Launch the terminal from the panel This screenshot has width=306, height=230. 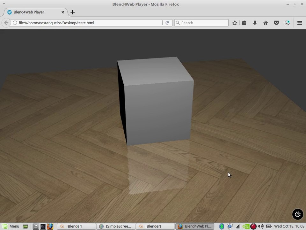coord(43,226)
